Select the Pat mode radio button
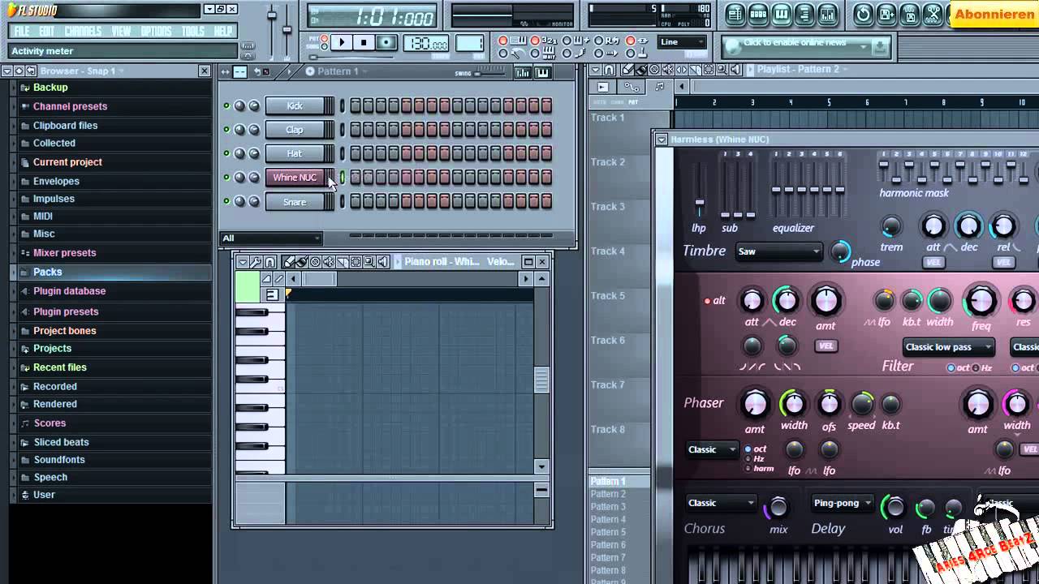This screenshot has height=584, width=1039. 323,39
